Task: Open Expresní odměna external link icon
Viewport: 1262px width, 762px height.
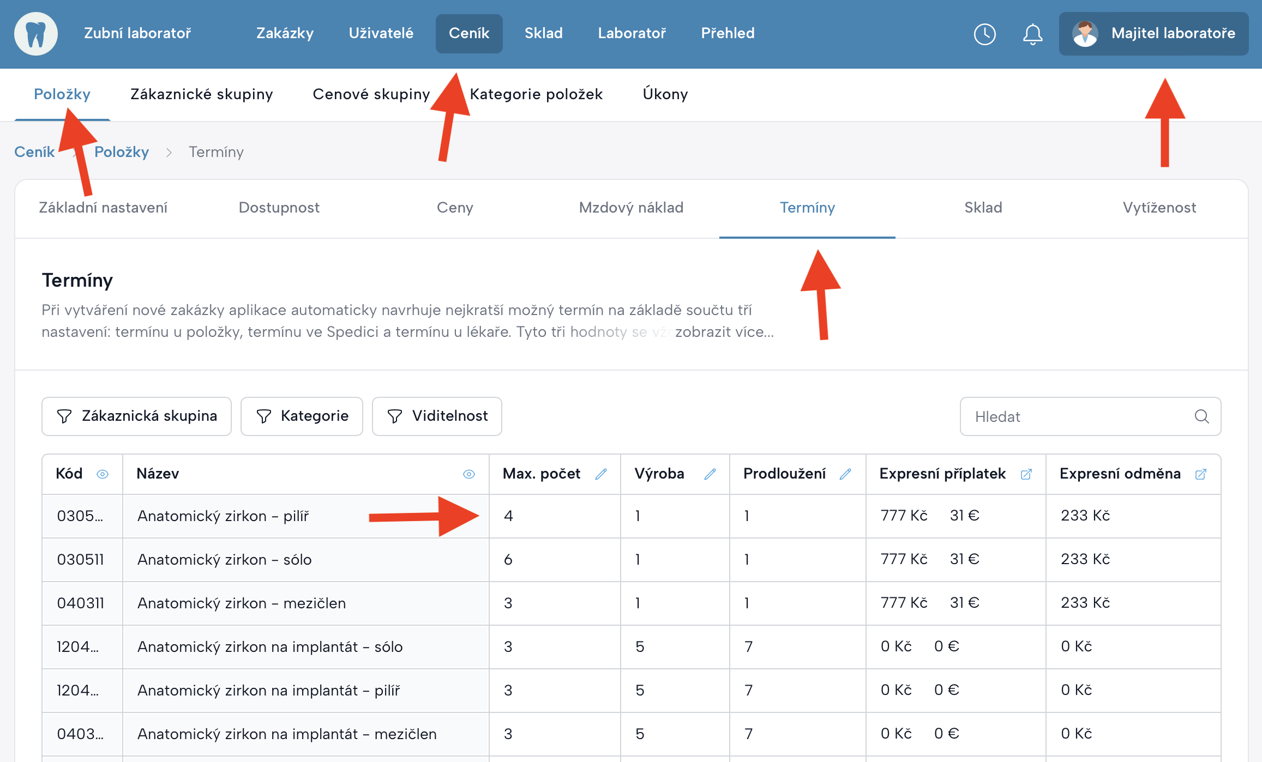Action: point(1200,474)
